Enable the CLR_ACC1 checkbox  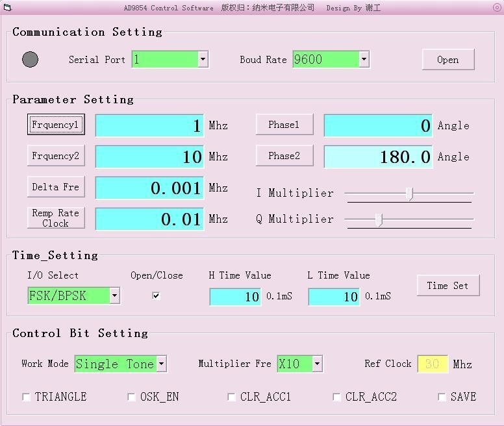231,397
